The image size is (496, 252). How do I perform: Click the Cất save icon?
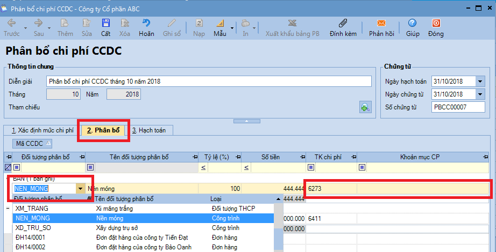[x=105, y=24]
